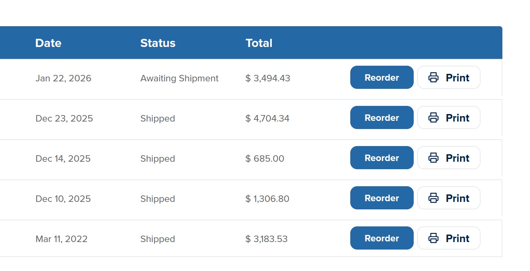The width and height of the screenshot is (530, 271).
Task: Click the Dec 10, 2025 date cell
Action: [x=63, y=199]
